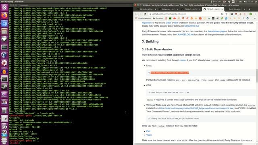Click the terminal prompt on the last line
Image resolution: width=258 pixels, height=145 pixels.
(x=15, y=143)
